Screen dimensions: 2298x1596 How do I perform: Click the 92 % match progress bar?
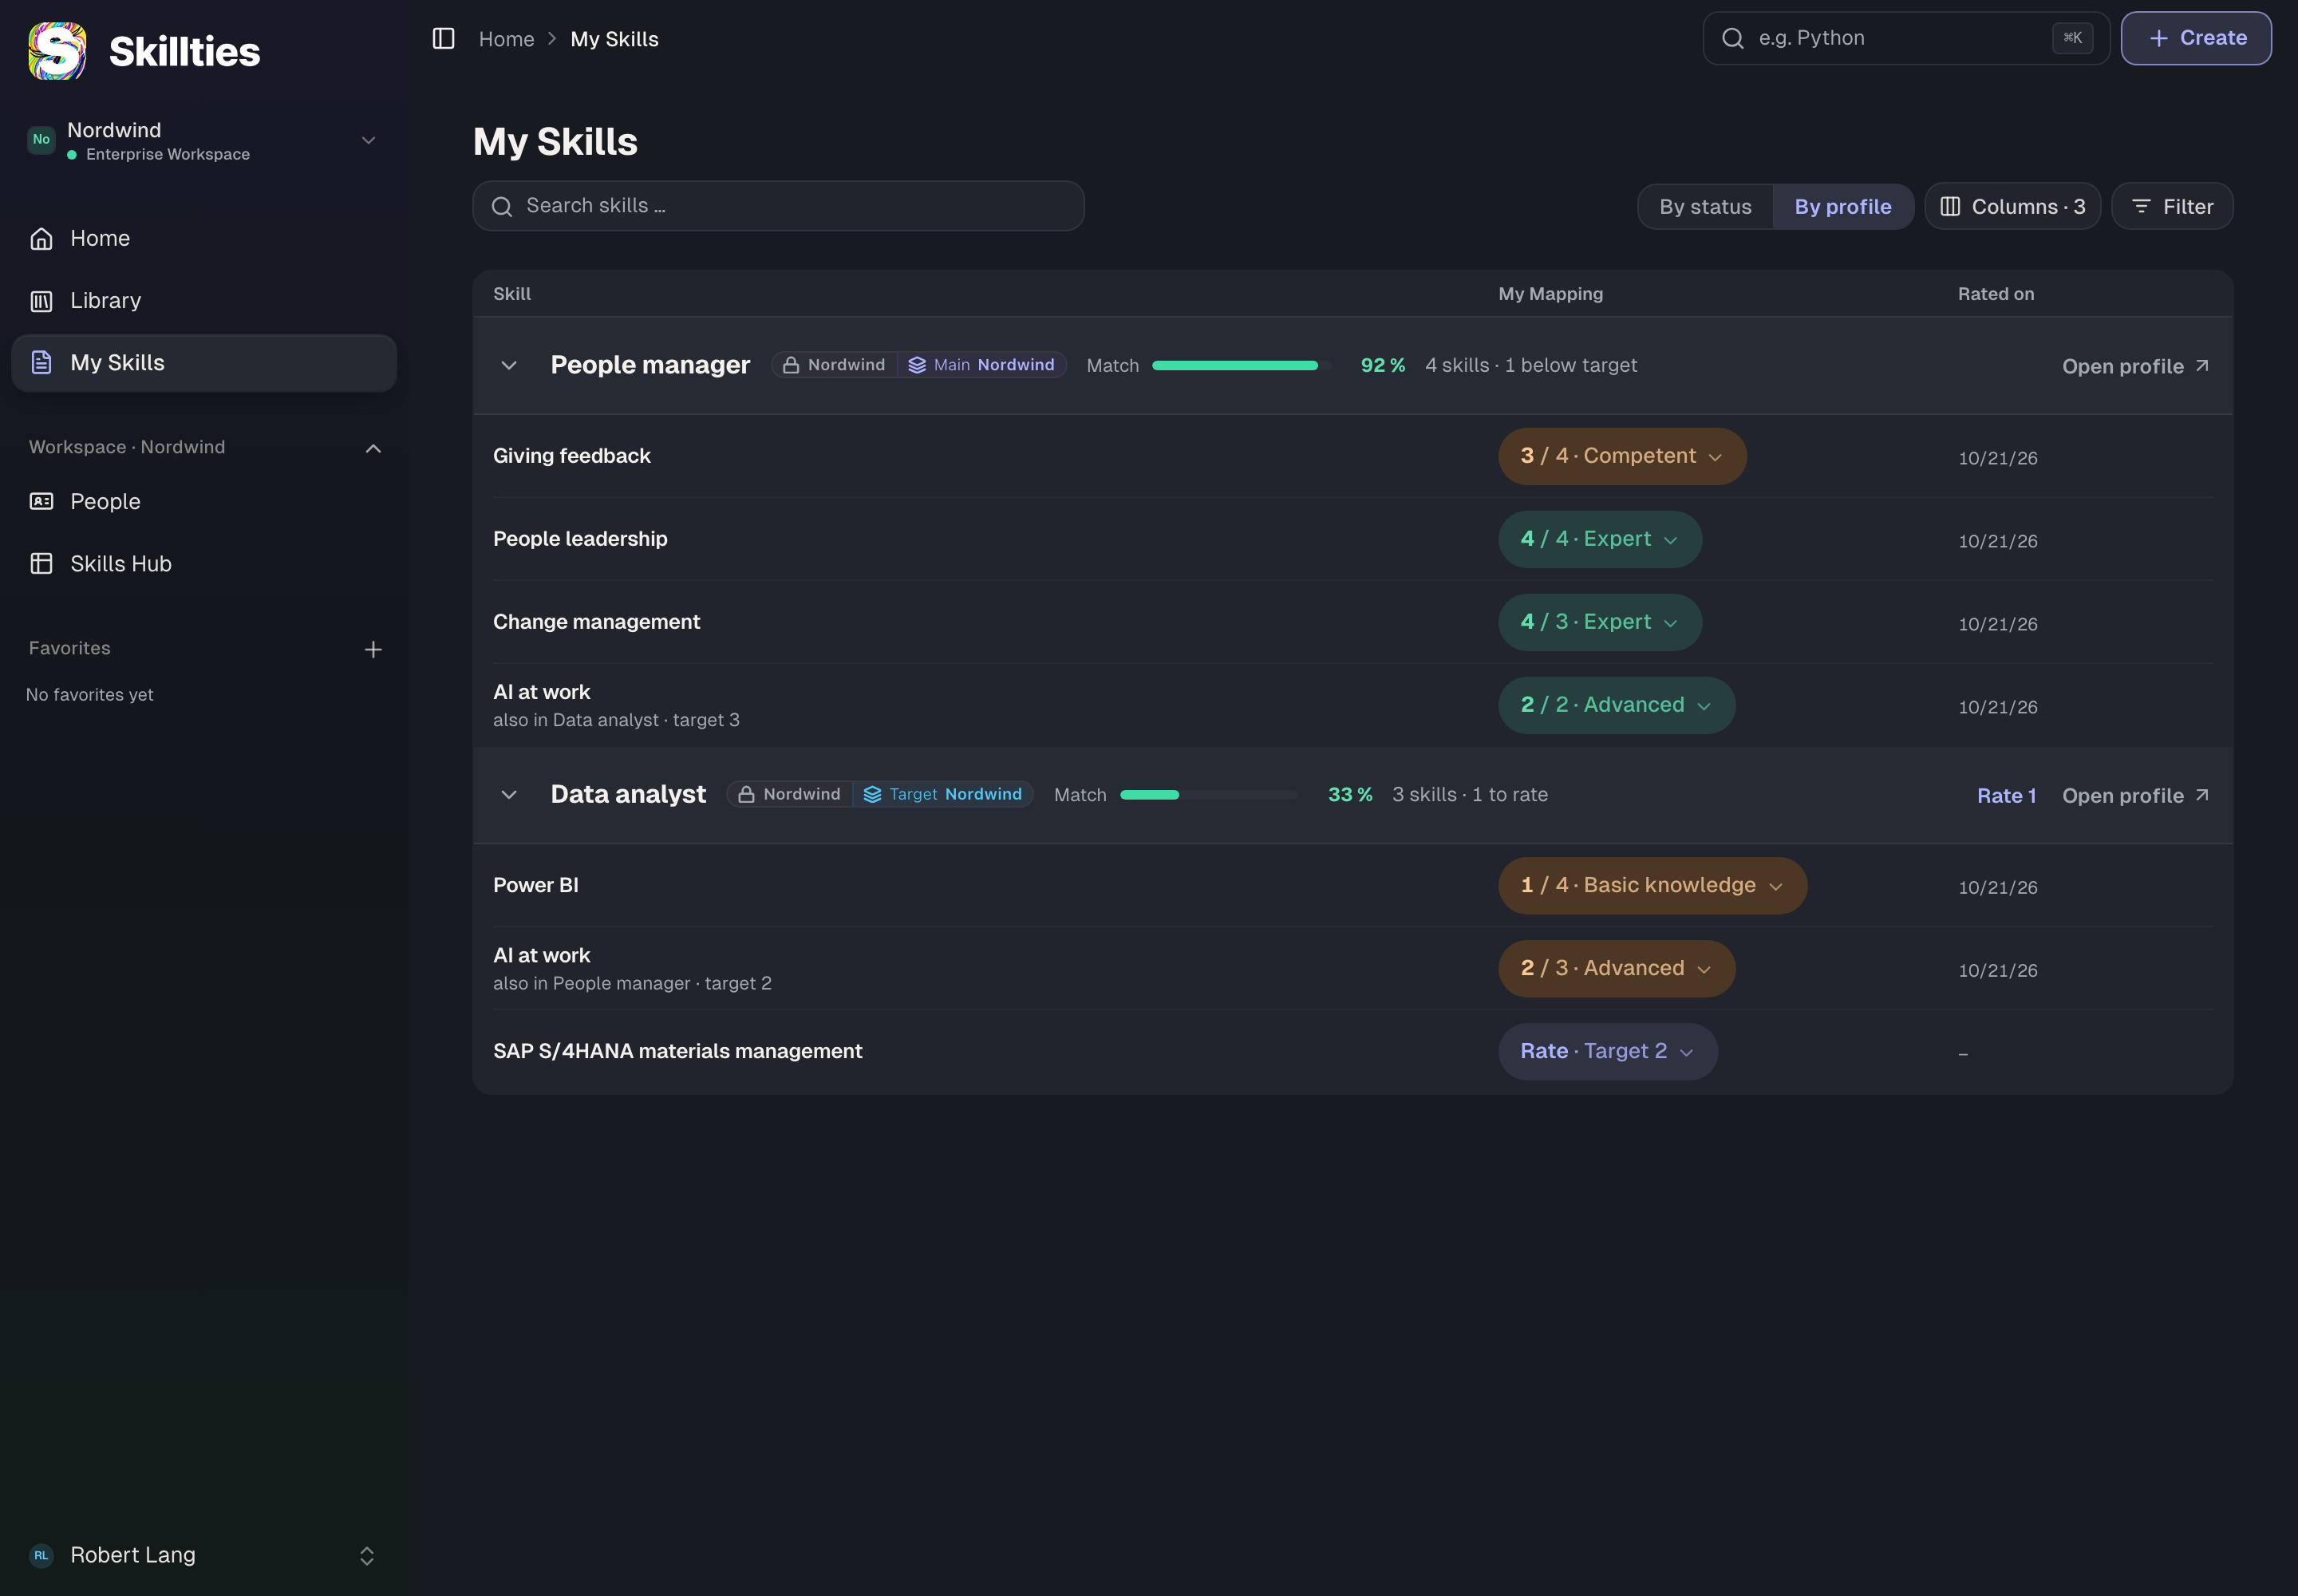(x=1241, y=366)
